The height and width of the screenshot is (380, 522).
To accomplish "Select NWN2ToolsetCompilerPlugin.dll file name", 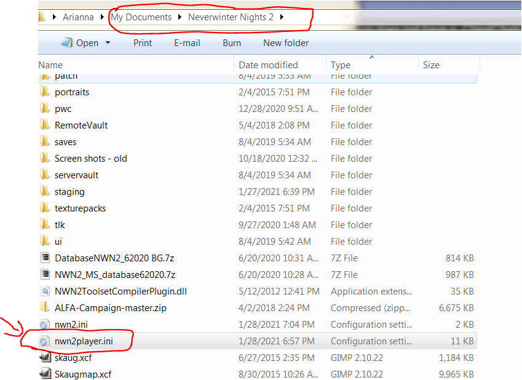I will click(x=121, y=291).
